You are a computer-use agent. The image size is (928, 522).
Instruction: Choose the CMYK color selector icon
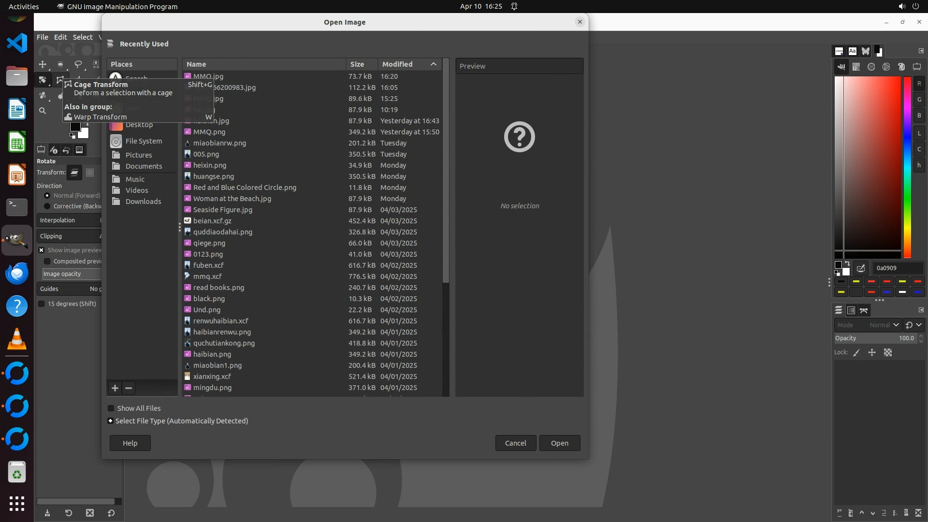click(856, 67)
